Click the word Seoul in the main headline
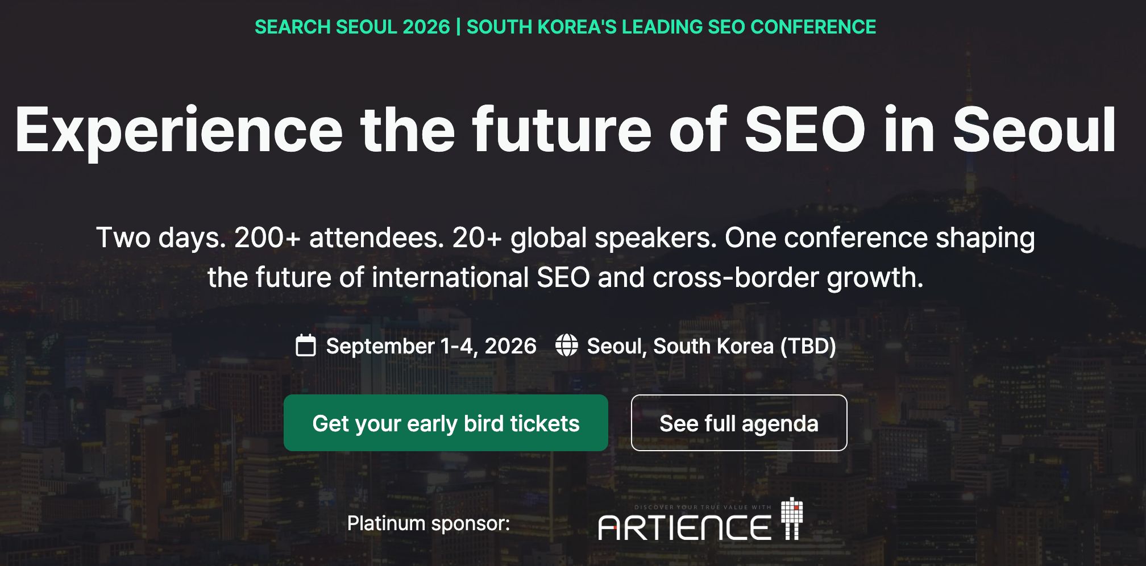Image resolution: width=1146 pixels, height=566 pixels. (x=1034, y=131)
